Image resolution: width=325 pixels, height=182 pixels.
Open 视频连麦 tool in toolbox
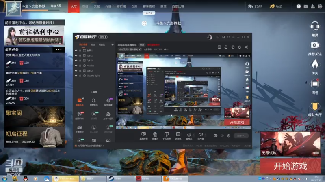(108, 102)
